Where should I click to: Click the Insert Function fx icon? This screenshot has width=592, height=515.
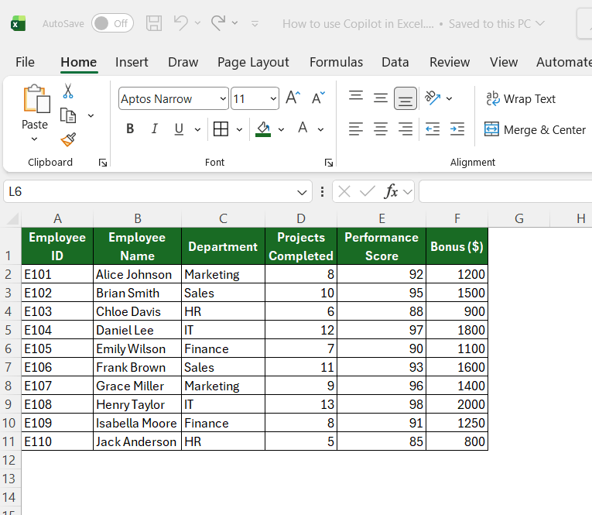point(391,191)
